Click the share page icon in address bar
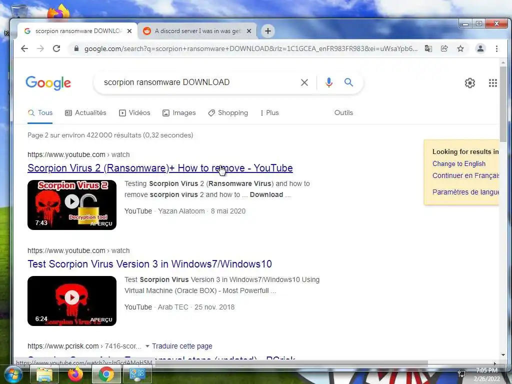 point(444,48)
